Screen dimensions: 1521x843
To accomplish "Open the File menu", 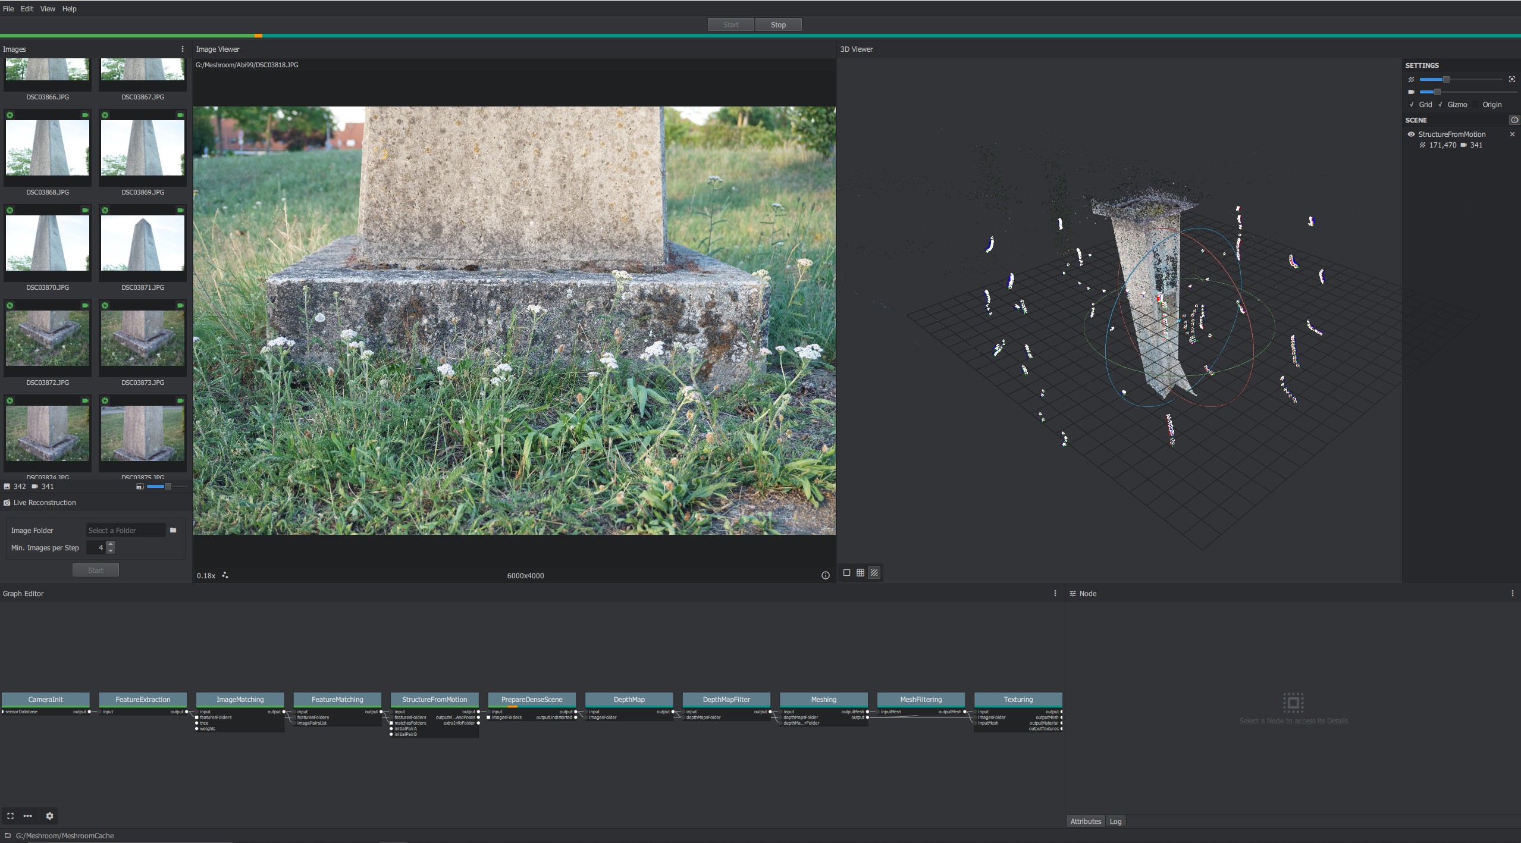I will (x=8, y=9).
